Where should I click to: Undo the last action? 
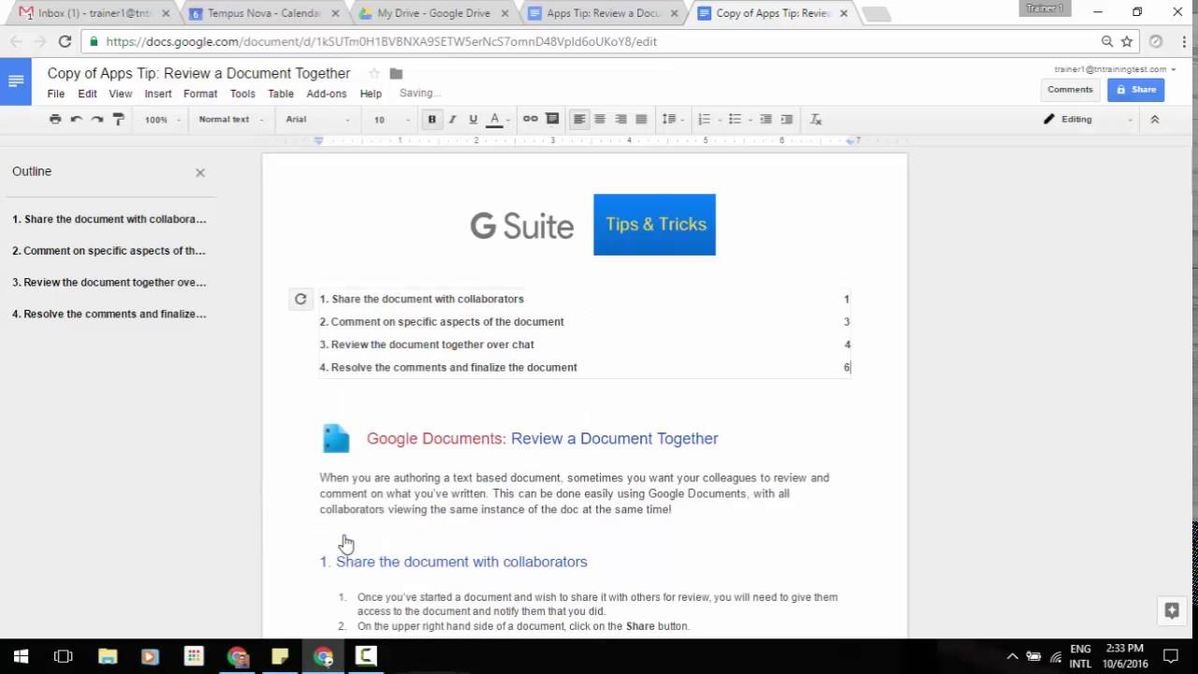tap(76, 119)
